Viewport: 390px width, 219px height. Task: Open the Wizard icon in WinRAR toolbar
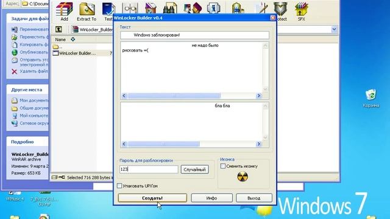pos(192,8)
